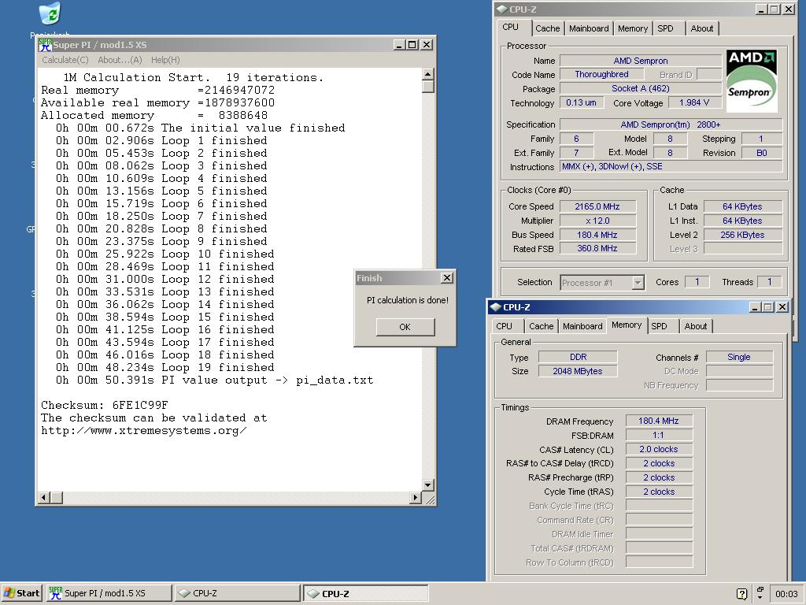Click the Specification AMD Sempron(tm) 2800+ field
Viewport: 806px width, 605px height.
[x=671, y=124]
